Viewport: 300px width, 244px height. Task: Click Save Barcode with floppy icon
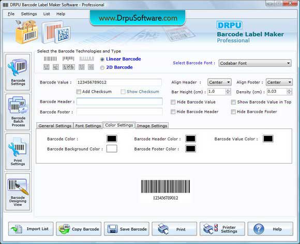coord(127,229)
